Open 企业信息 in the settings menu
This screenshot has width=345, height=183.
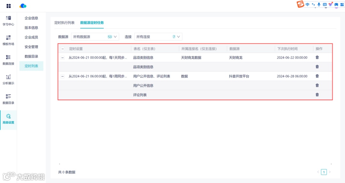coord(31,18)
